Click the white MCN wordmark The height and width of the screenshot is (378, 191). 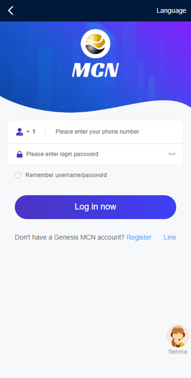pos(95,70)
